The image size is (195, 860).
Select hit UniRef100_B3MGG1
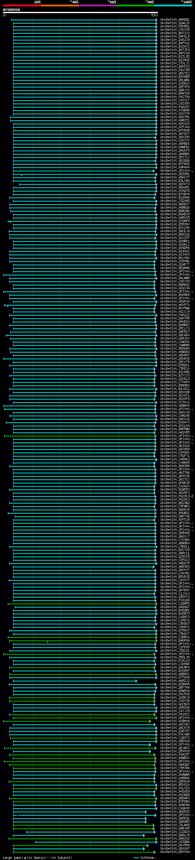point(175,365)
